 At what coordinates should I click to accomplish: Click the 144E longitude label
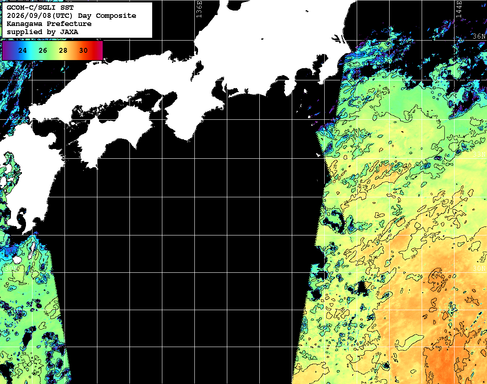click(459, 9)
